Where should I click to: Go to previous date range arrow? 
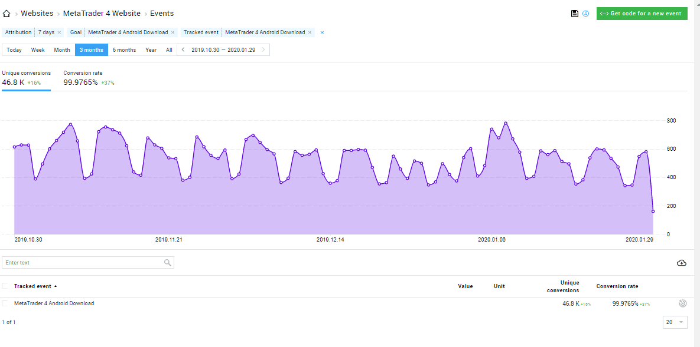[183, 50]
